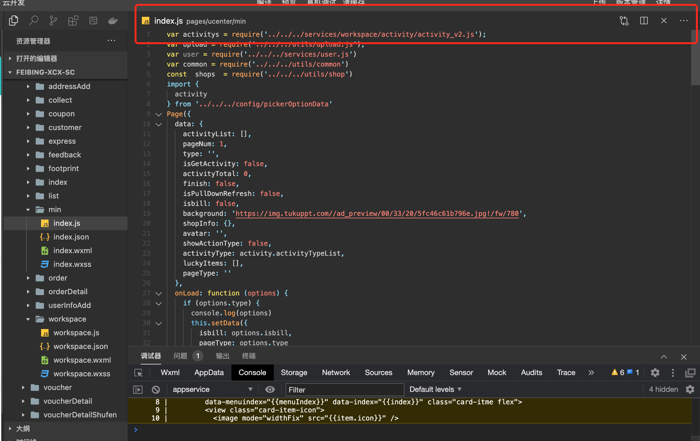Split the editor with split icon
The width and height of the screenshot is (700, 441).
[x=644, y=21]
